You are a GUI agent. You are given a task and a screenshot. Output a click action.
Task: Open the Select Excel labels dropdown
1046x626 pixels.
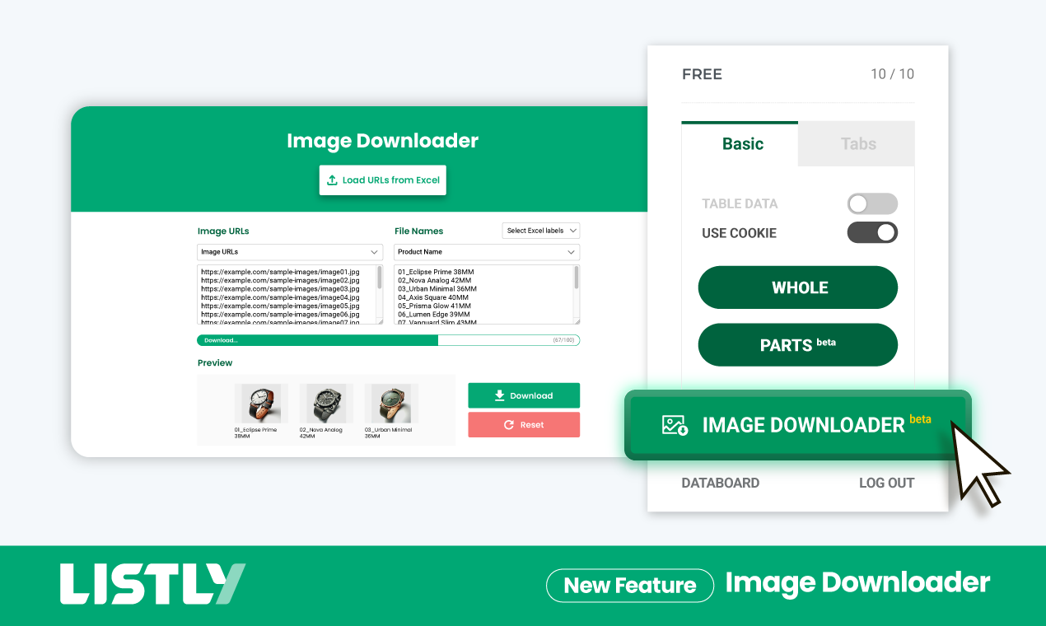coord(541,230)
